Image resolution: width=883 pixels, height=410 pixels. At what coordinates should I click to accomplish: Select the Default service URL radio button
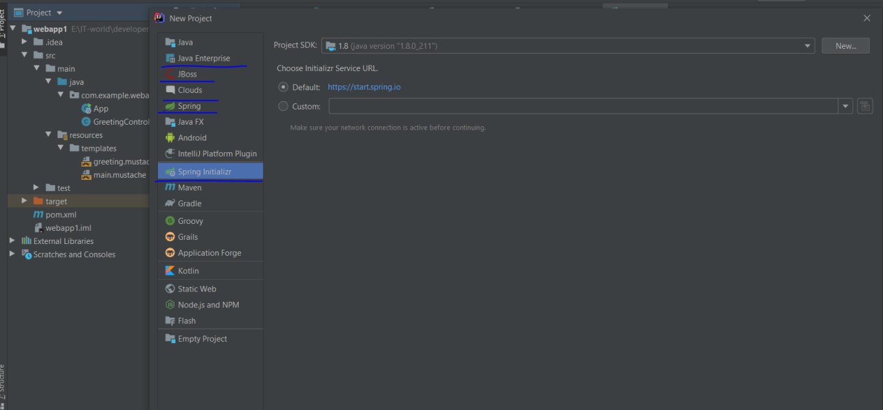coord(283,88)
